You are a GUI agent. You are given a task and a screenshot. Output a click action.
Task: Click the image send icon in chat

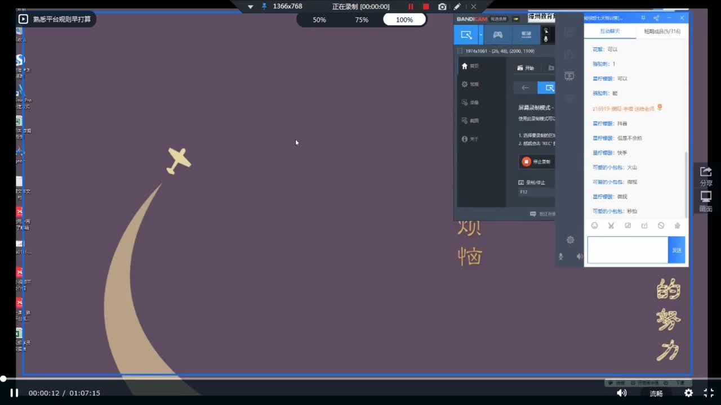click(x=628, y=226)
